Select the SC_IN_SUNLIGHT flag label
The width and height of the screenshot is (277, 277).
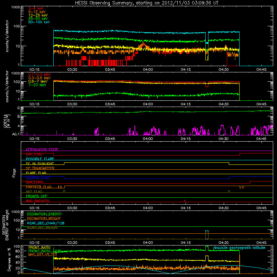[40, 163]
